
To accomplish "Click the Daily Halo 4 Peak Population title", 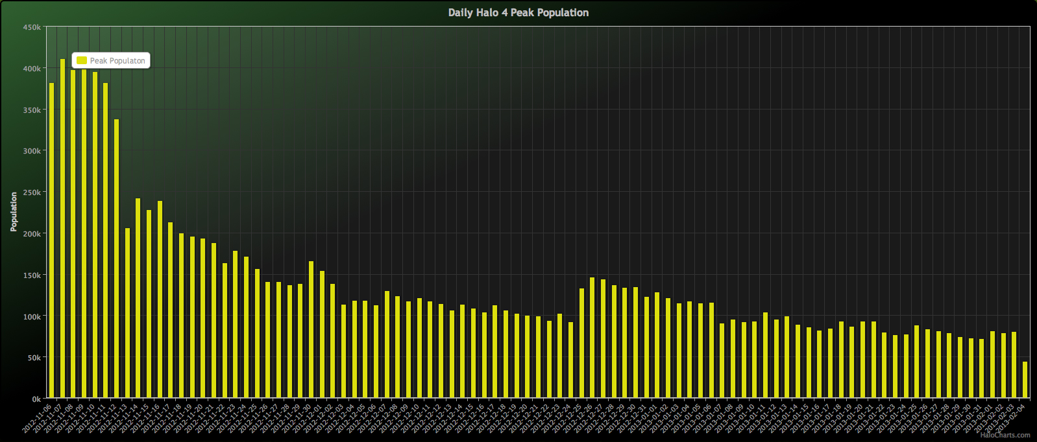I will pos(518,12).
